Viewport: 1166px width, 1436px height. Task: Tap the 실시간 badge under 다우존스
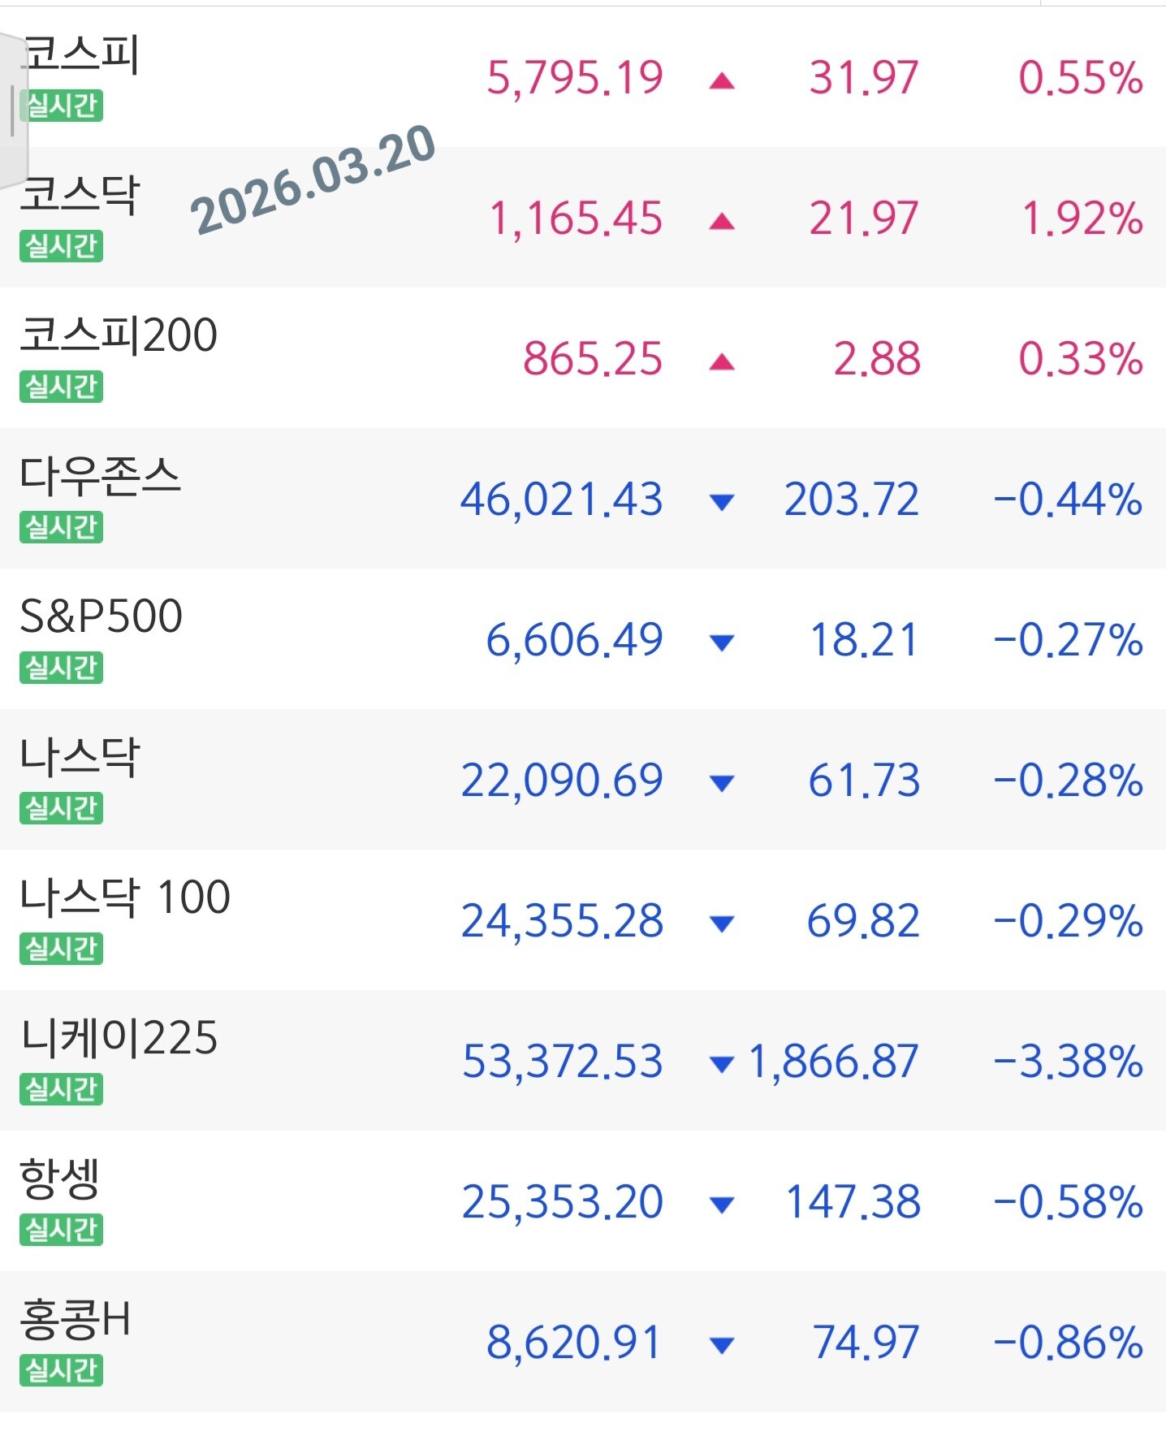(x=62, y=527)
